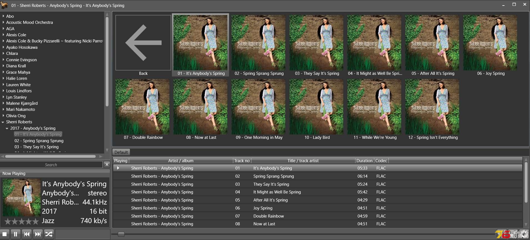Sort by the Duration column header

(x=365, y=160)
